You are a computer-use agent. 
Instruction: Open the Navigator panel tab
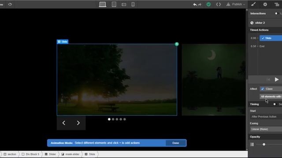277,4
